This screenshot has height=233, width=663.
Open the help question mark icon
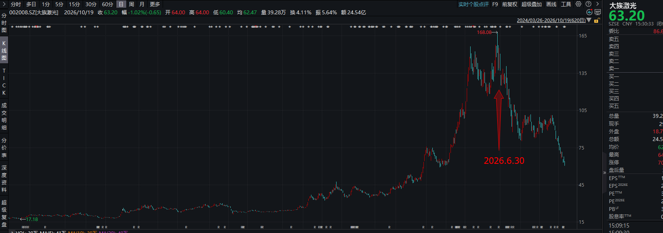click(x=588, y=4)
